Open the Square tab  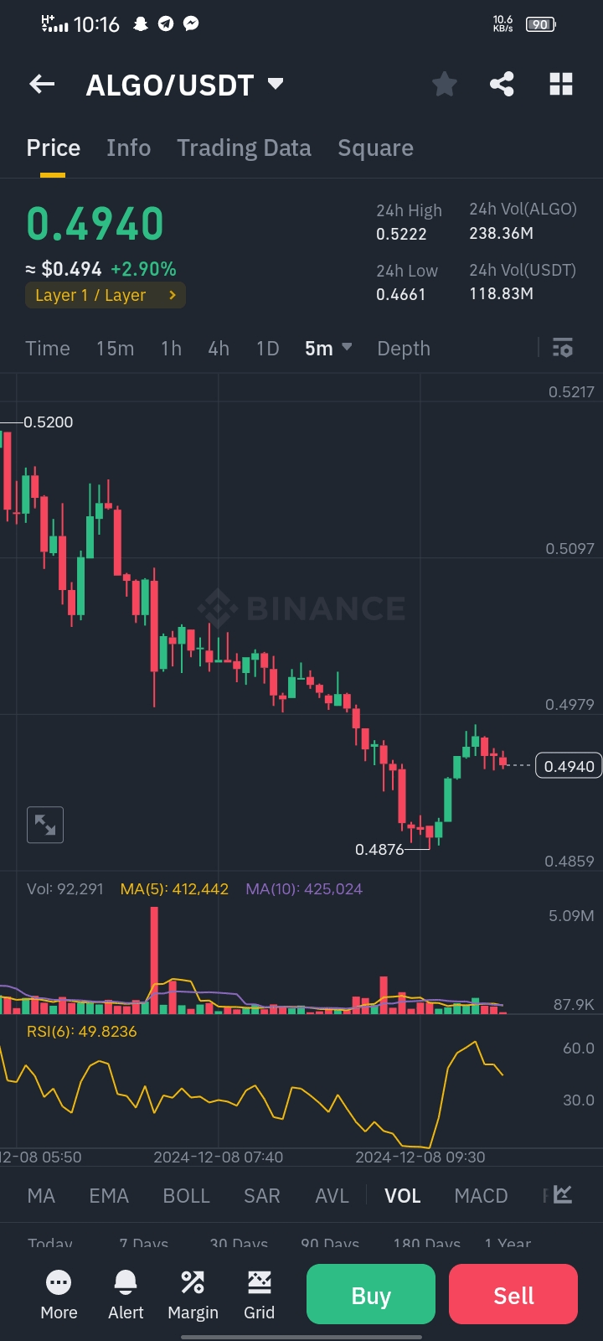tap(375, 148)
